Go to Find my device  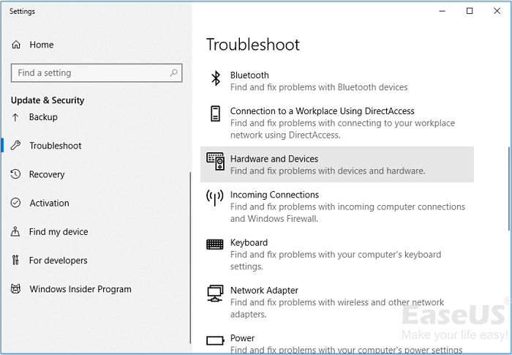tap(59, 232)
